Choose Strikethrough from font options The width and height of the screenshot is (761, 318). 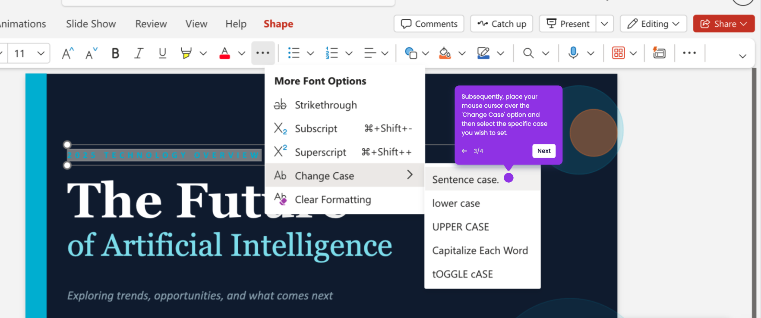pyautogui.click(x=344, y=105)
